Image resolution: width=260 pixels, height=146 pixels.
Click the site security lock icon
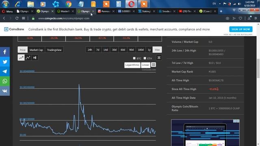(x=33, y=18)
